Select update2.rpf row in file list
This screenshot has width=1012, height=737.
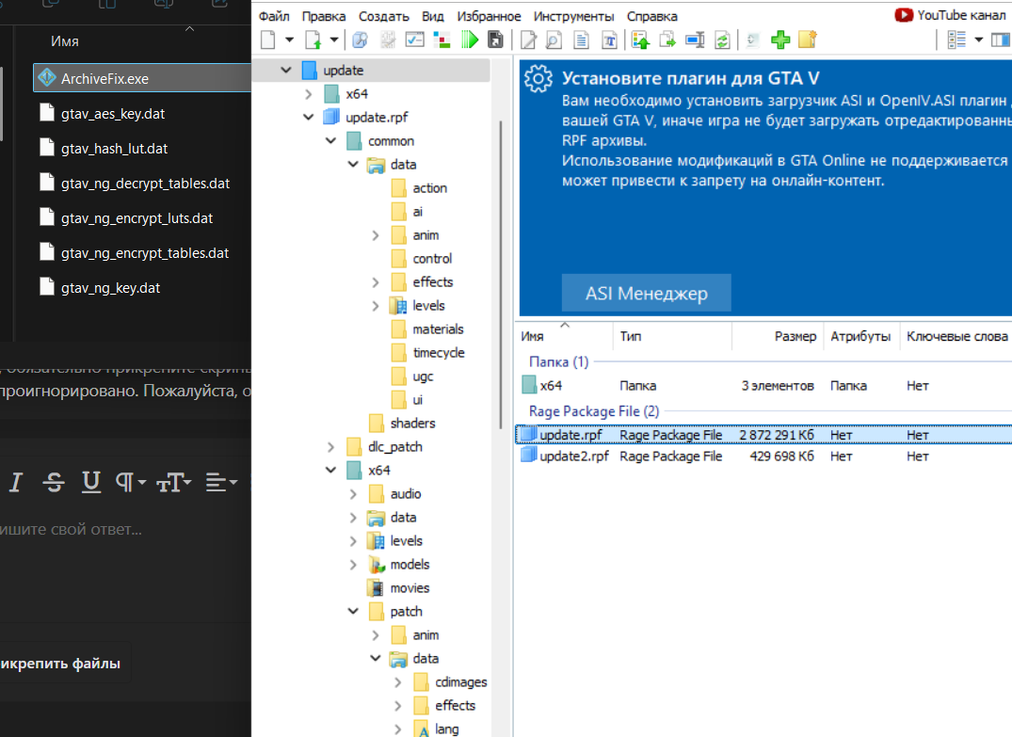pyautogui.click(x=763, y=457)
